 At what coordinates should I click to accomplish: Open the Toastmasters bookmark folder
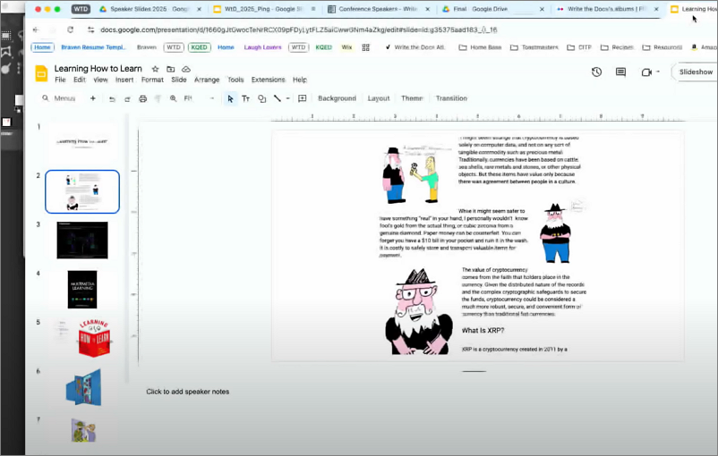click(x=534, y=47)
